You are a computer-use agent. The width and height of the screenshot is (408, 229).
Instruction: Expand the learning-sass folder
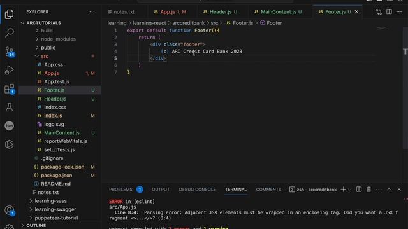50,201
